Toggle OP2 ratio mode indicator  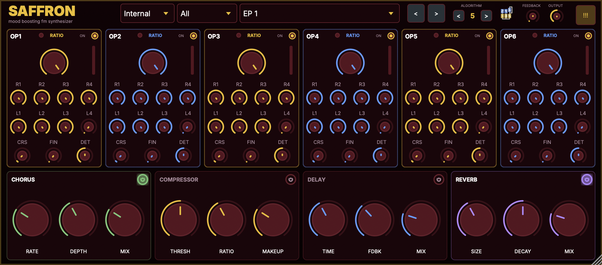point(140,36)
